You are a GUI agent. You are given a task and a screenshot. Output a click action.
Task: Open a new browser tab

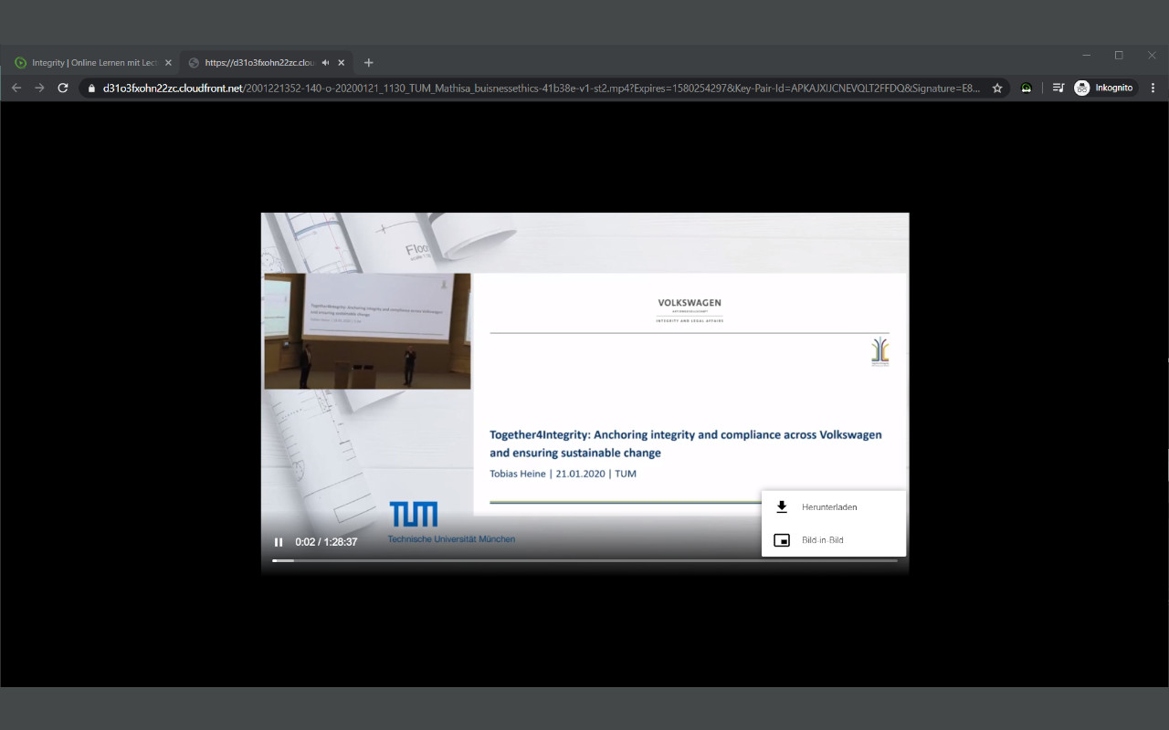pos(369,63)
